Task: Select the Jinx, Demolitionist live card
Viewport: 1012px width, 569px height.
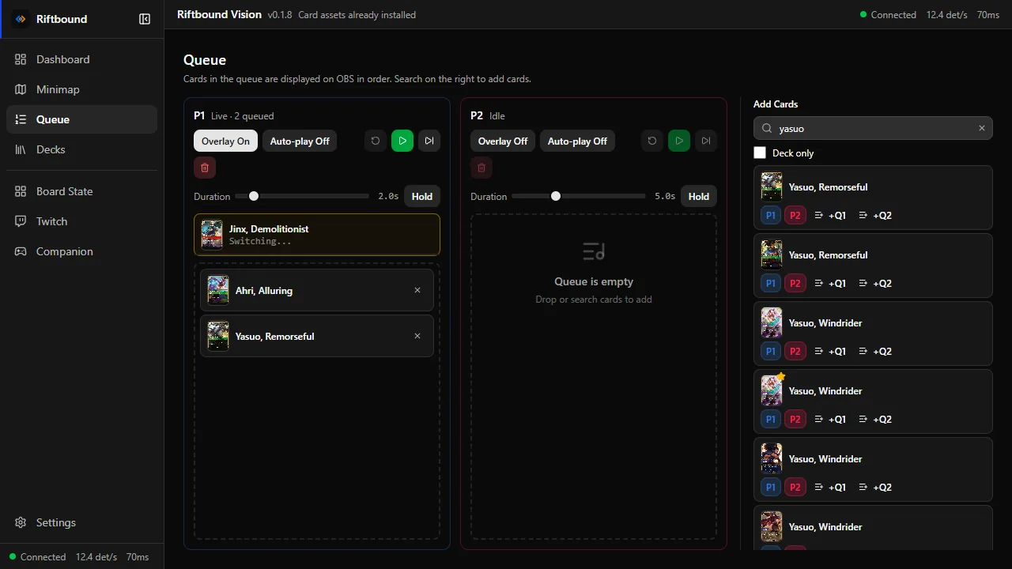Action: 317,235
